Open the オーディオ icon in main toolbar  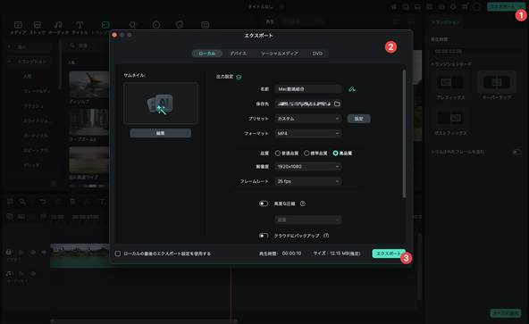[58, 25]
